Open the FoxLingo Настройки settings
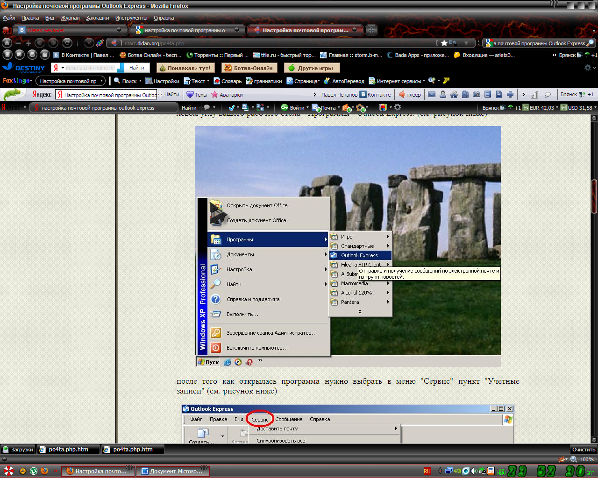The height and width of the screenshot is (478, 598). (x=162, y=81)
